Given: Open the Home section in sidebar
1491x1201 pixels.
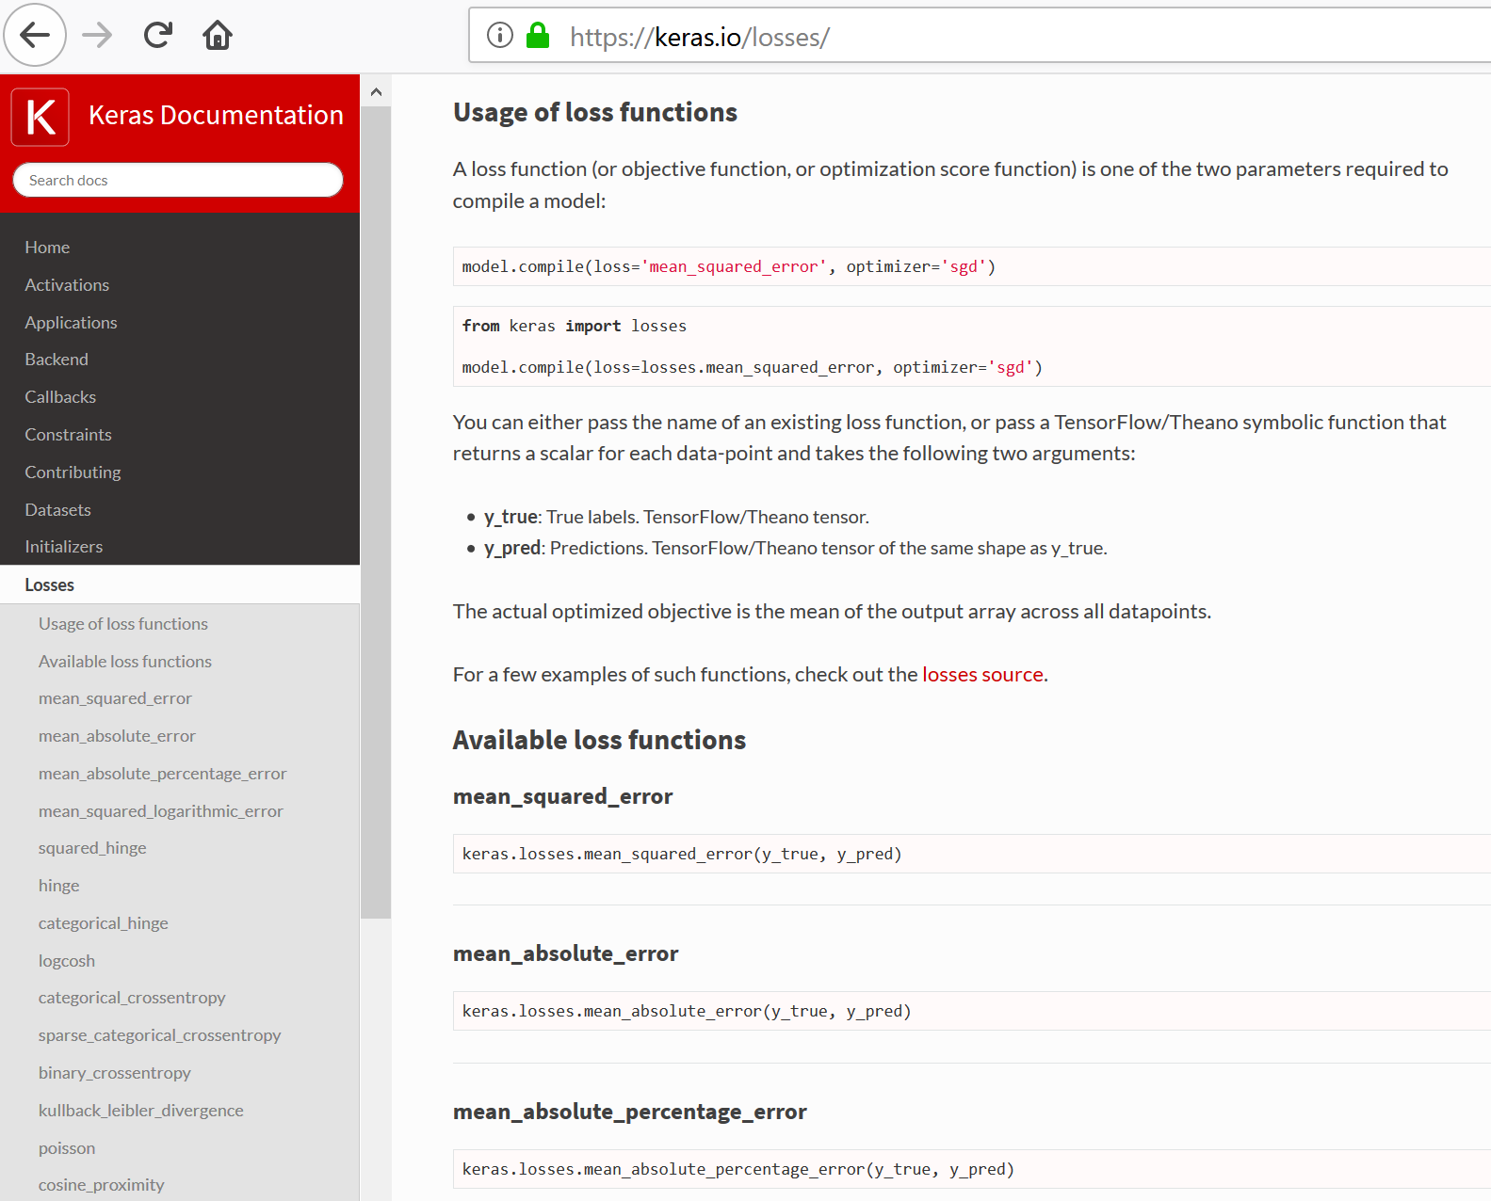Looking at the screenshot, I should [x=47, y=248].
